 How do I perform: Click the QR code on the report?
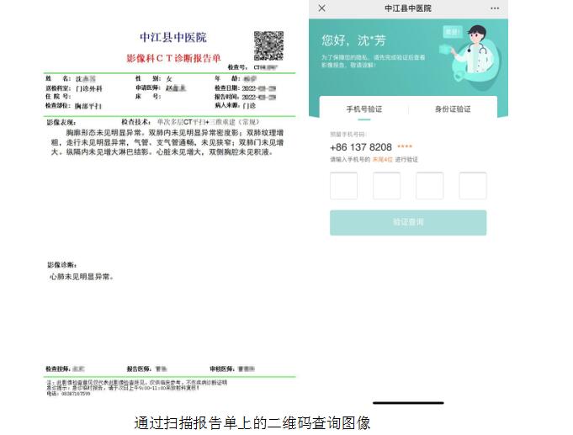tap(268, 45)
